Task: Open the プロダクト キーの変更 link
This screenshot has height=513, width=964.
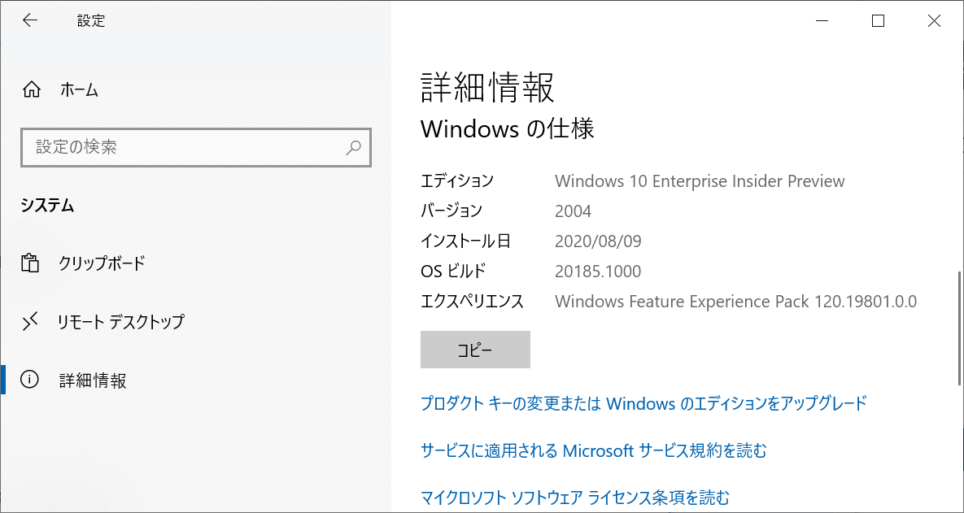Action: click(643, 403)
